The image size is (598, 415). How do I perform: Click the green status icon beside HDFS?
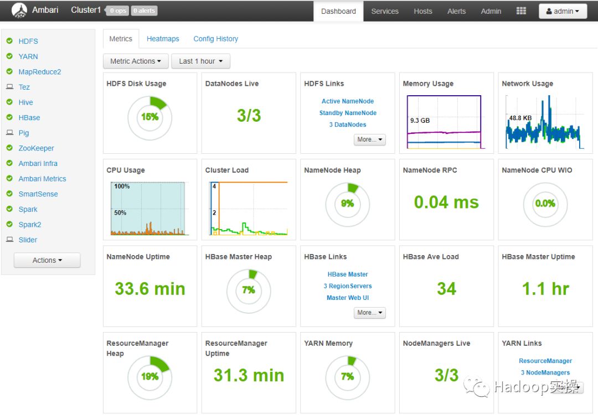point(9,41)
